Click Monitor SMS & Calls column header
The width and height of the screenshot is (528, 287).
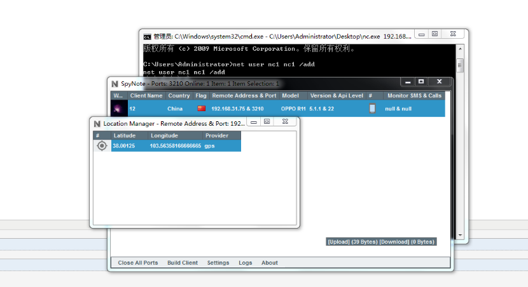tap(414, 95)
